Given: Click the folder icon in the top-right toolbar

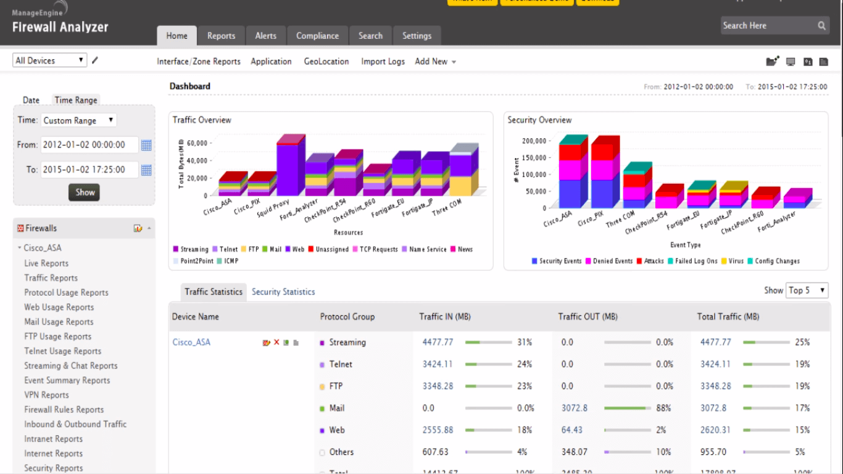Looking at the screenshot, I should tap(772, 61).
